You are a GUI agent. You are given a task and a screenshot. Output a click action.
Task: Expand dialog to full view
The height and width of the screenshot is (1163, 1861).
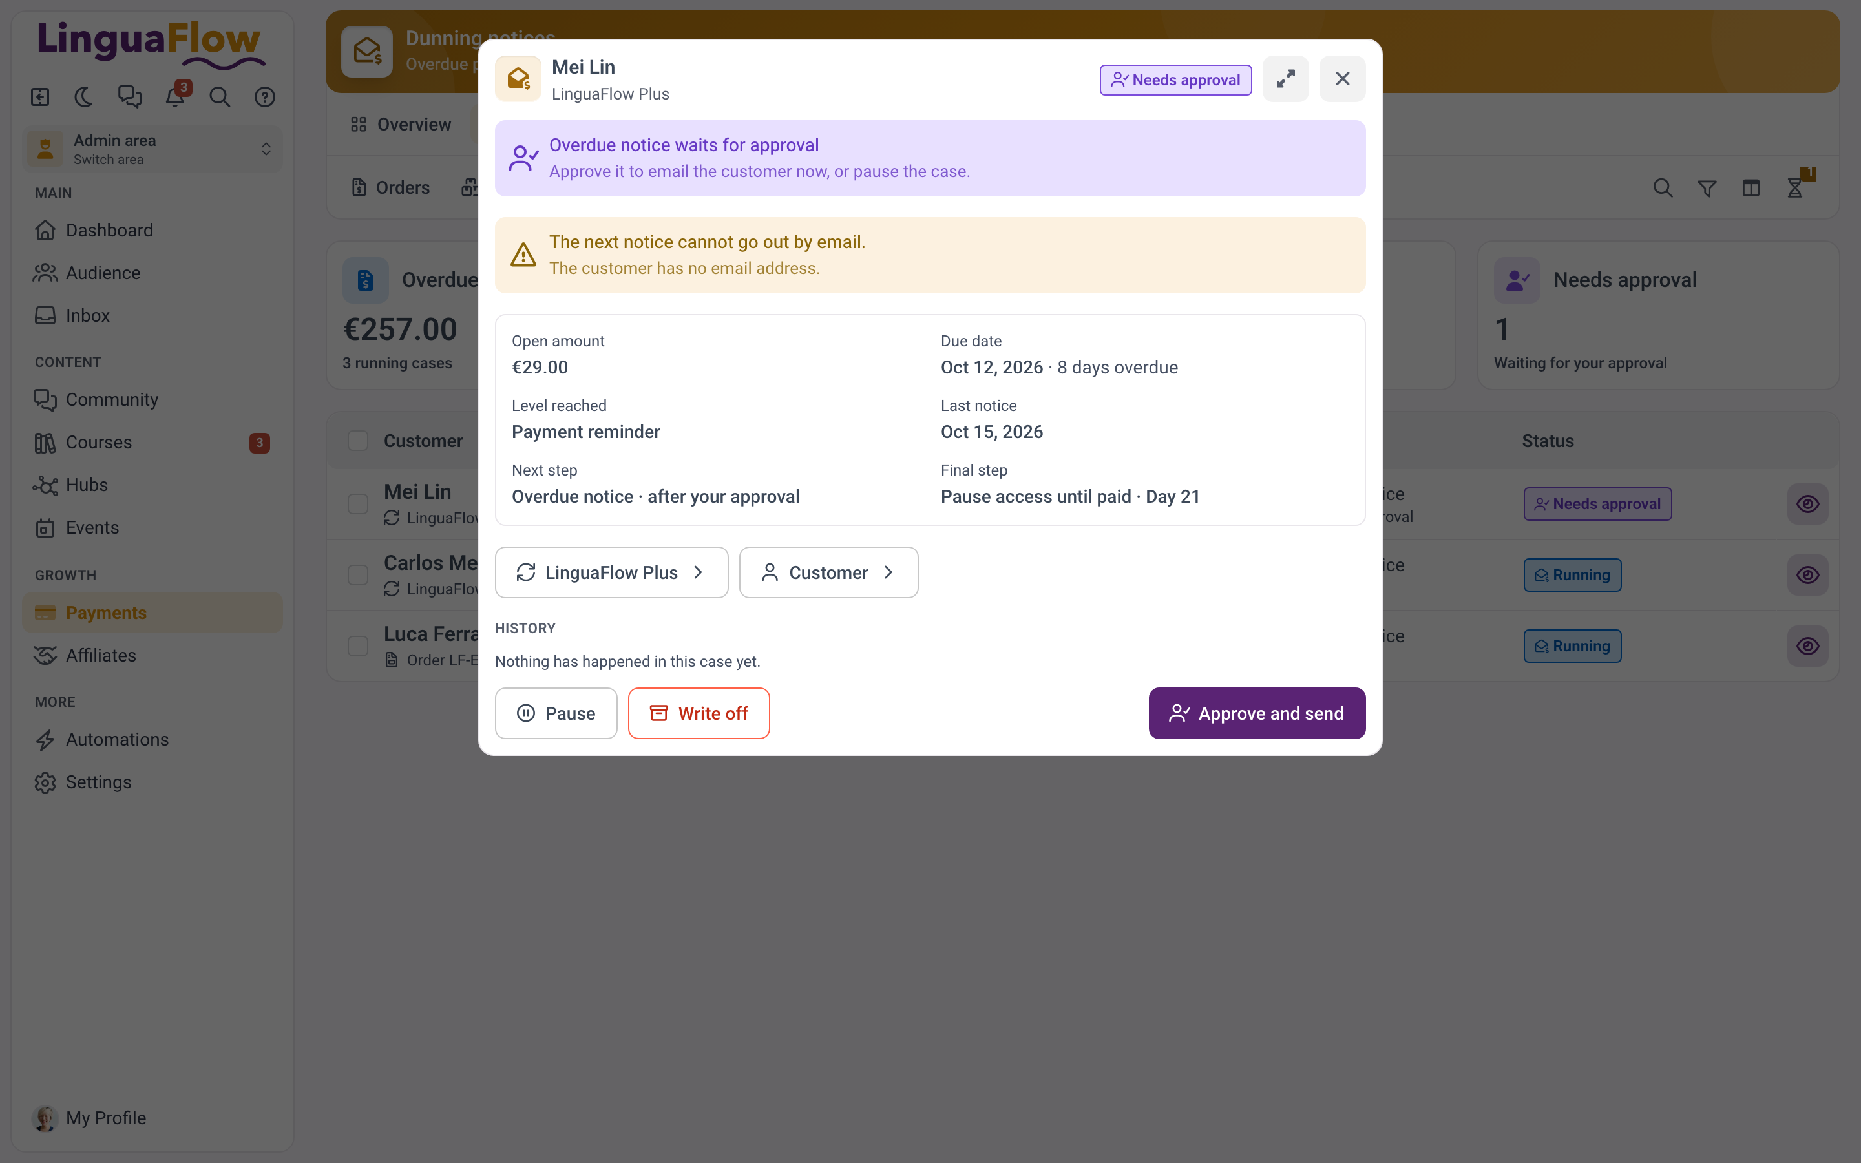(x=1286, y=78)
